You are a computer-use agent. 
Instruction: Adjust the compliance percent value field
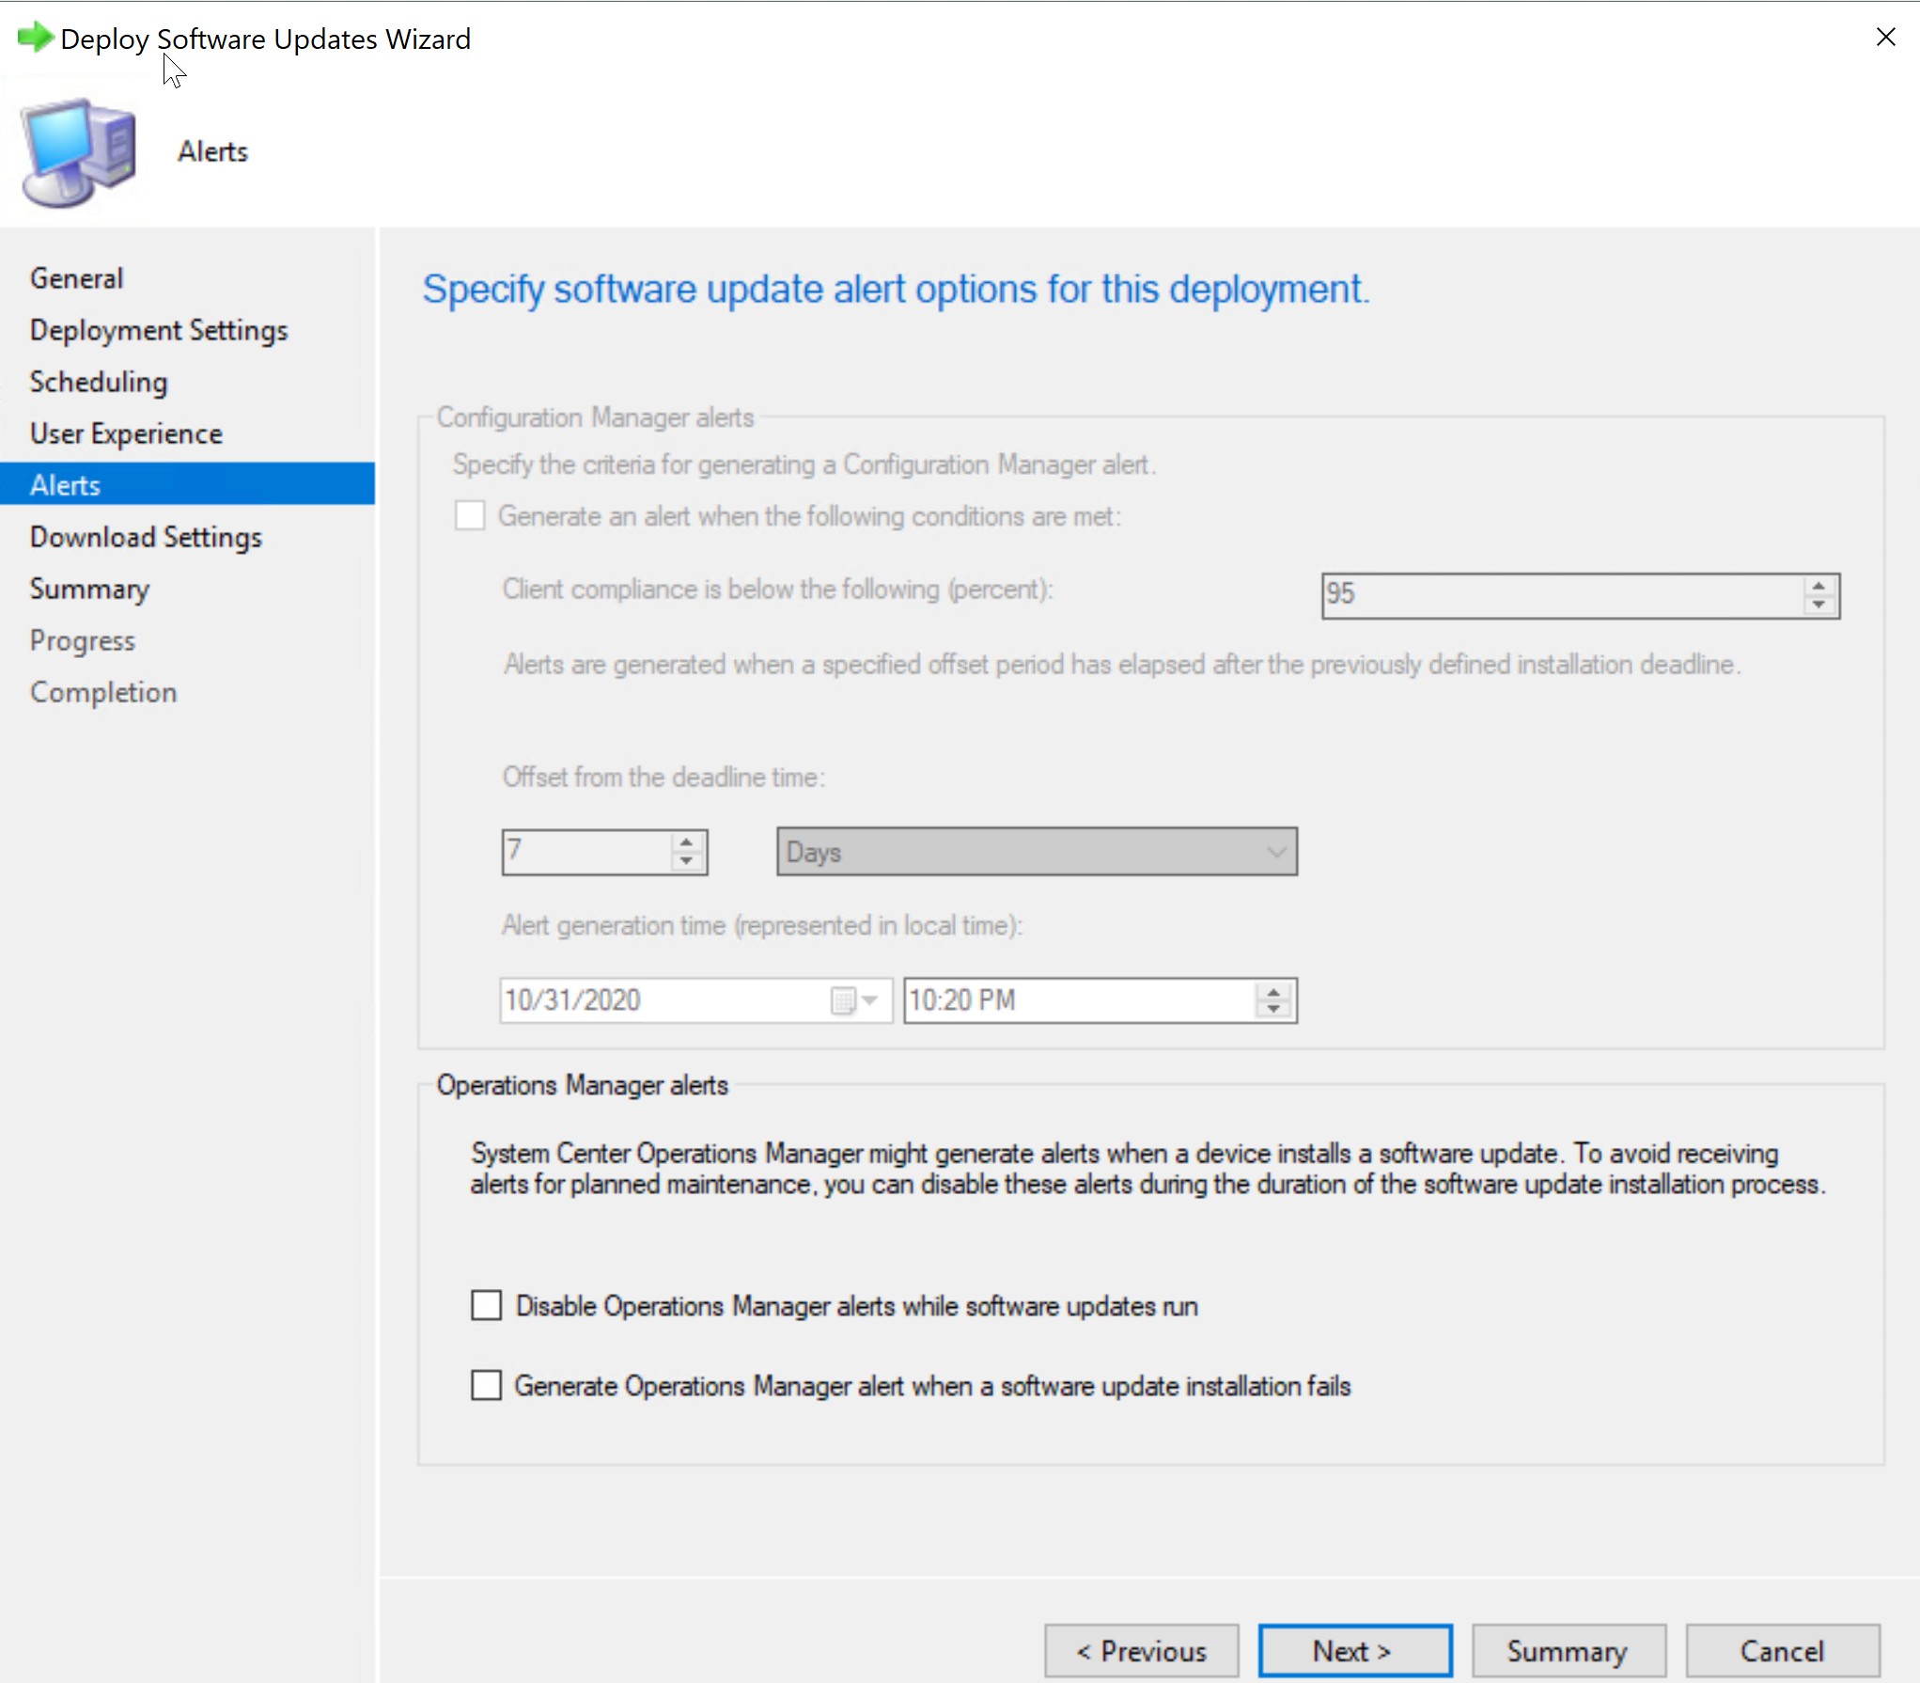tap(1551, 594)
